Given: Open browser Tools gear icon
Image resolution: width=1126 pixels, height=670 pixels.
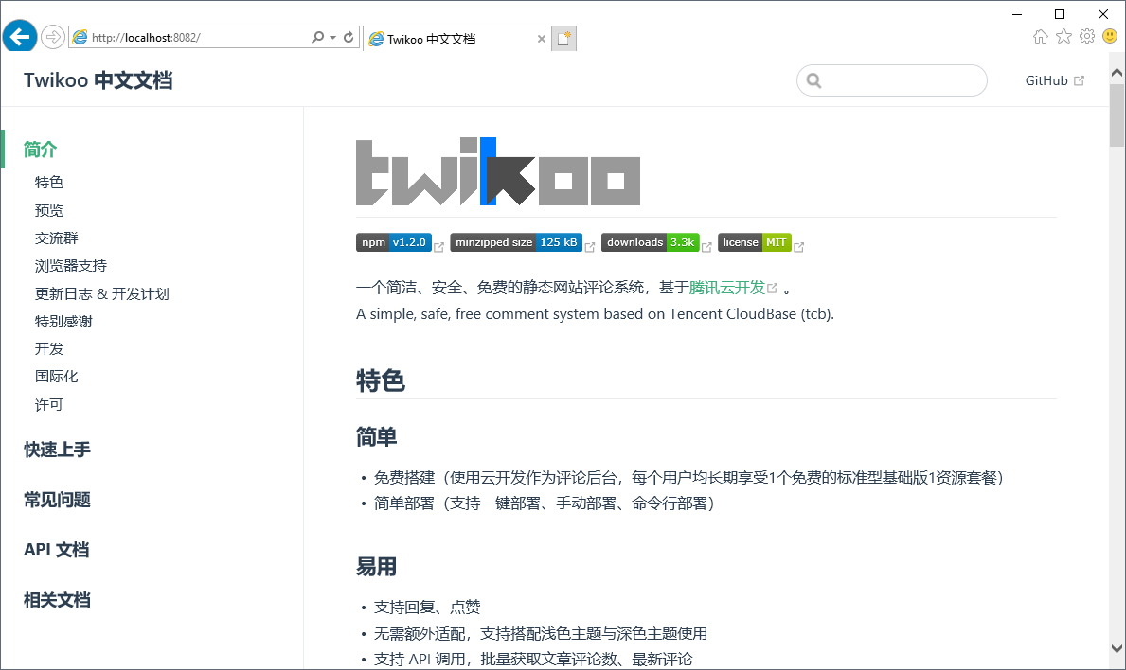Looking at the screenshot, I should point(1087,36).
